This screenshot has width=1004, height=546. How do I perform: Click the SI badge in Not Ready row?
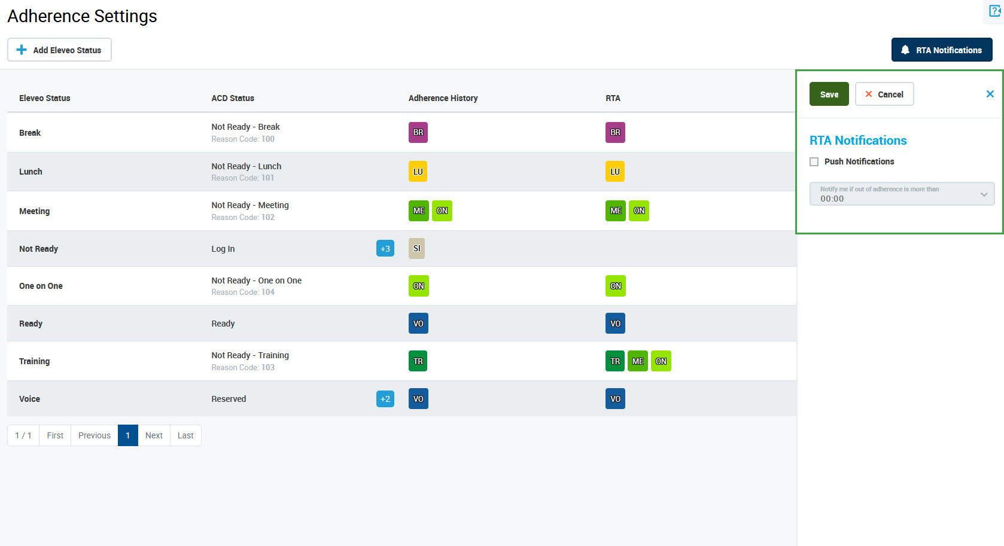point(416,249)
